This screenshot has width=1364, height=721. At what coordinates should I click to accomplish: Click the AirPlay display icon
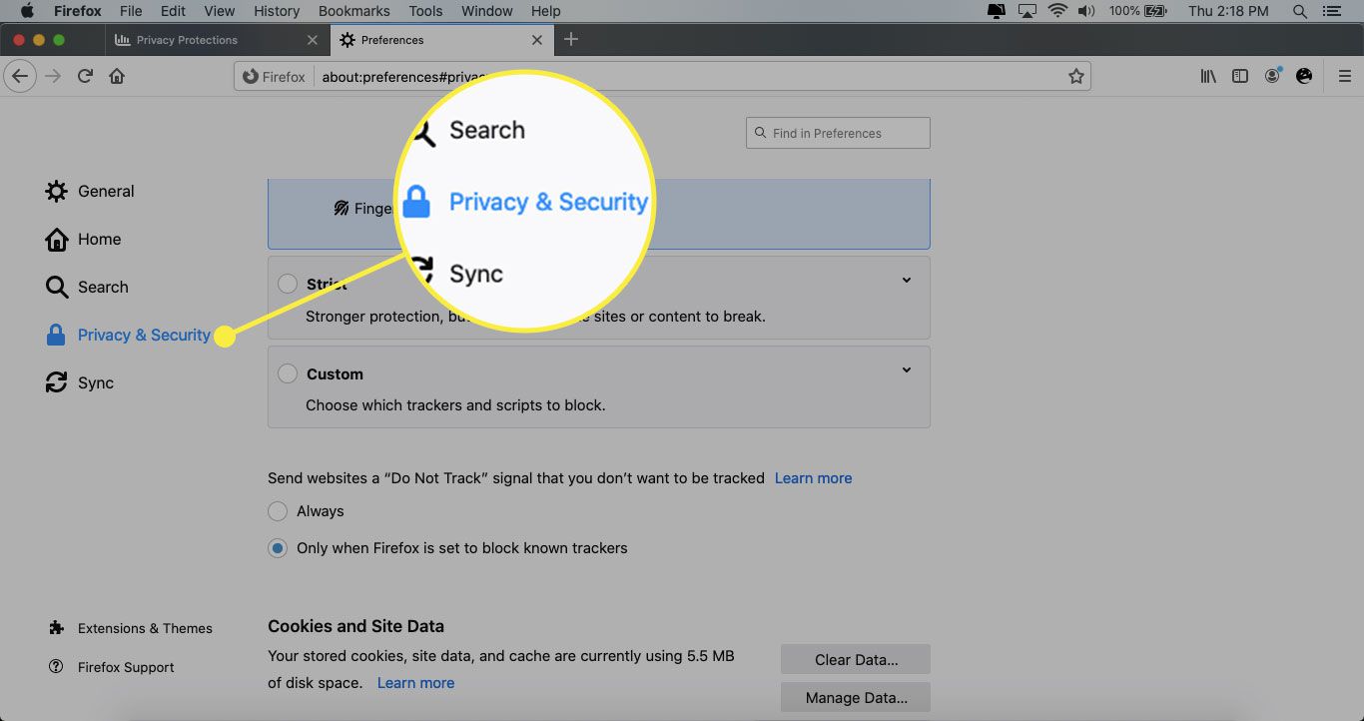point(1026,11)
